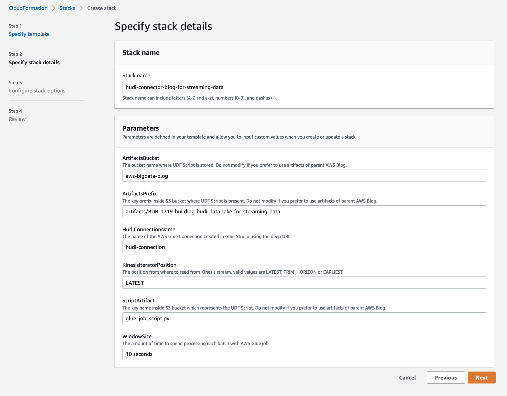Focus the KinesisIteratorPosition input with LATEST

304,283
